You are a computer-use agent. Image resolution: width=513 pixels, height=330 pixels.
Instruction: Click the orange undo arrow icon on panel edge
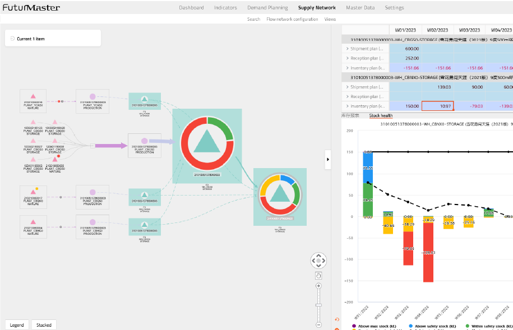click(x=336, y=319)
